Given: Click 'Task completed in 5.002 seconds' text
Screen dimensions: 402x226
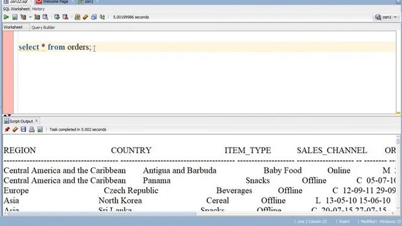Looking at the screenshot, I should (78, 130).
